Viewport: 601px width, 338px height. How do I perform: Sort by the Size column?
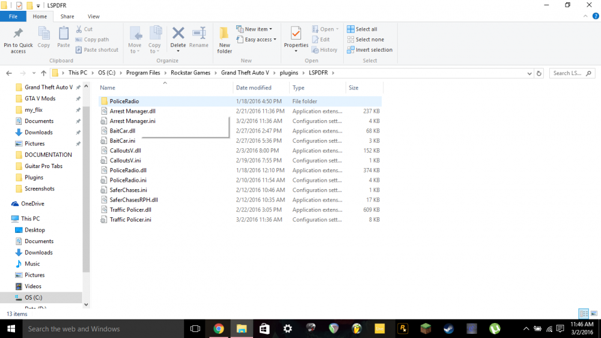click(x=353, y=88)
